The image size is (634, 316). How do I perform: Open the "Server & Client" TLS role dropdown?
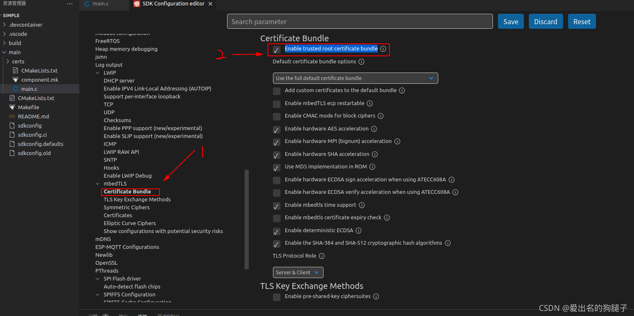(x=298, y=272)
